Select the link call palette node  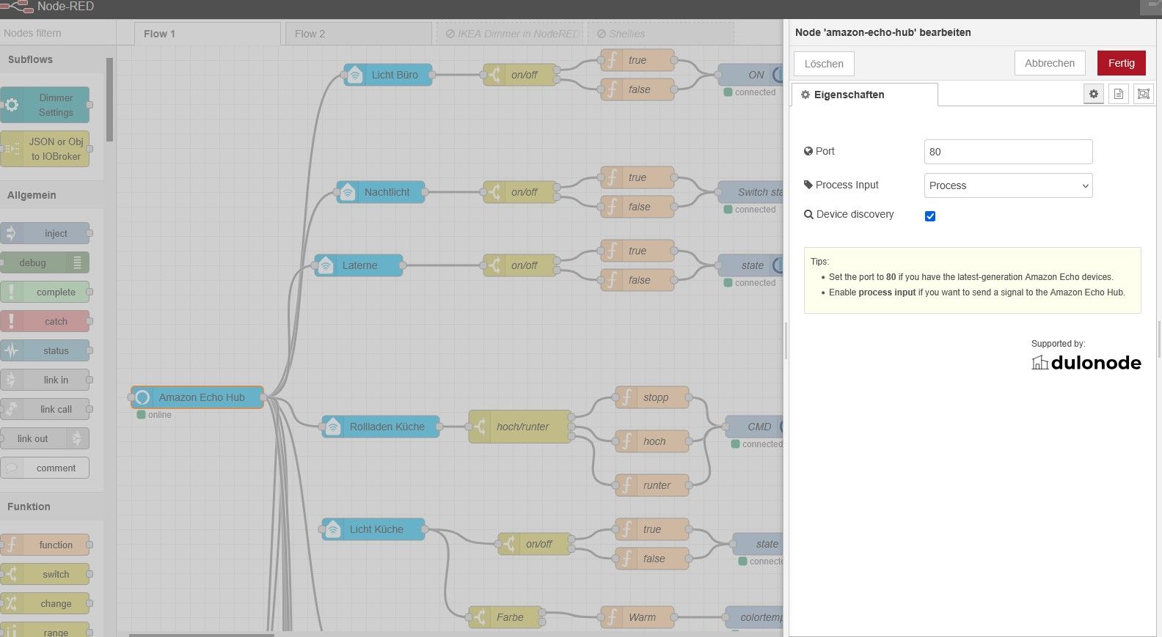[x=45, y=409]
